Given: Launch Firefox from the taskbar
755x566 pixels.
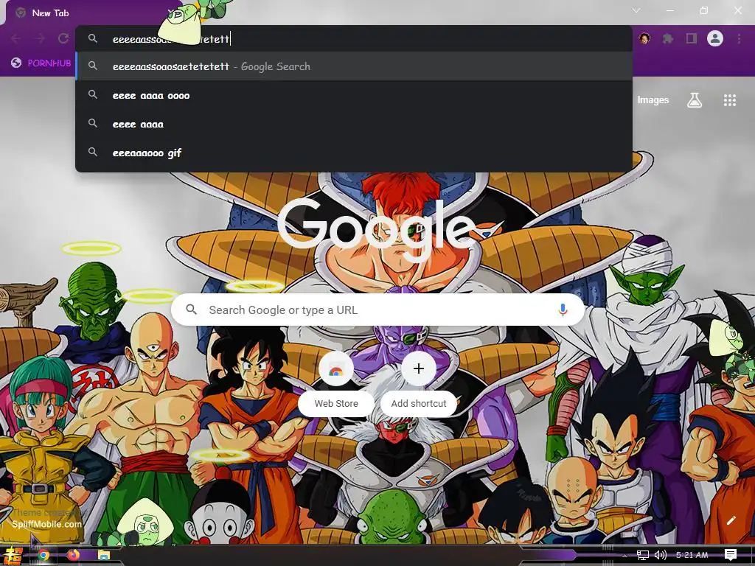Looking at the screenshot, I should [73, 556].
